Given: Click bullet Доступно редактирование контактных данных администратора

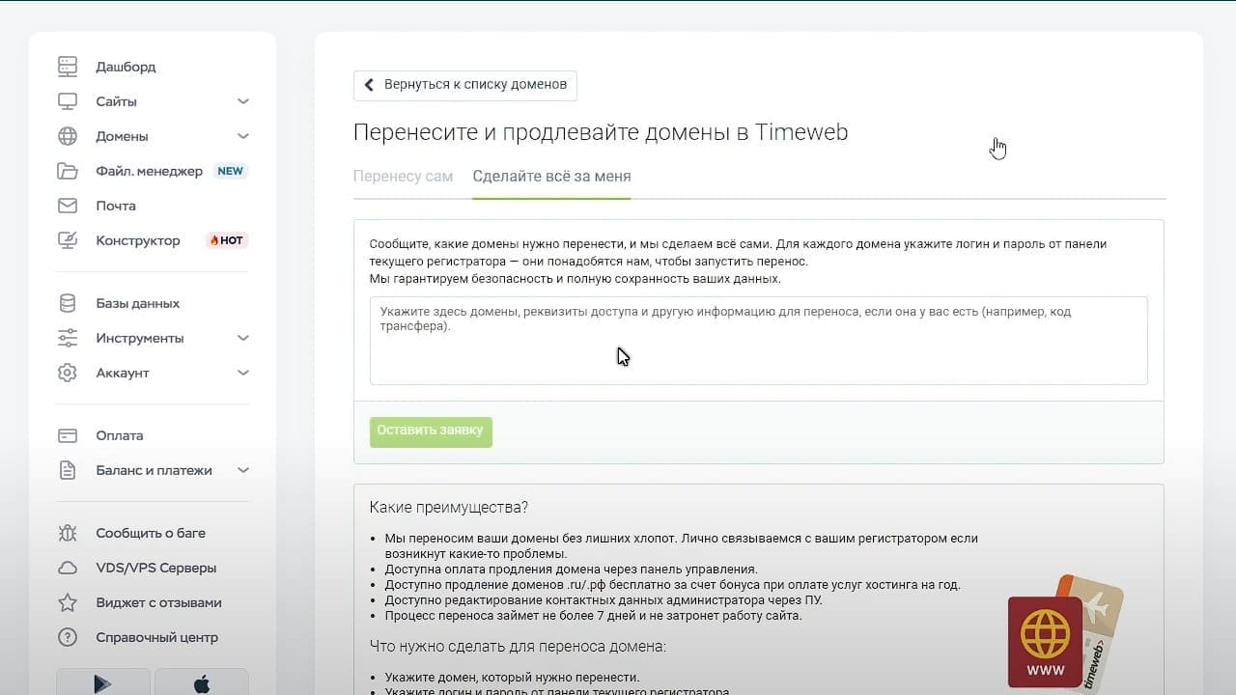Looking at the screenshot, I should click(x=604, y=599).
